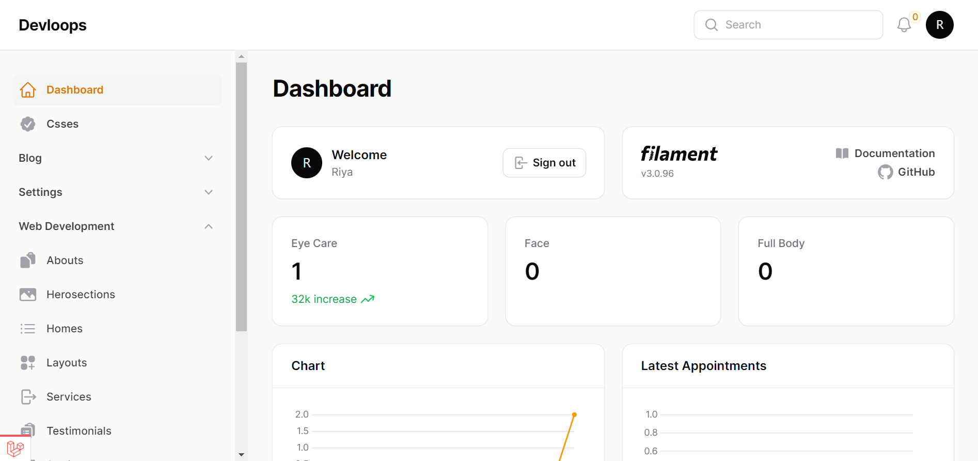Click the Layouts squares-plus icon

pos(28,363)
